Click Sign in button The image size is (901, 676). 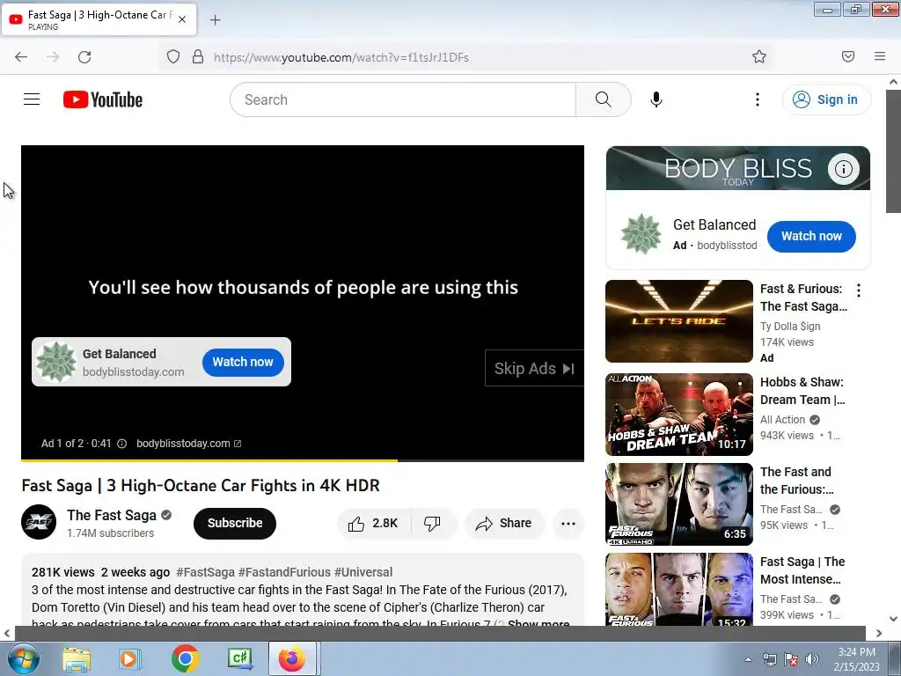[826, 99]
